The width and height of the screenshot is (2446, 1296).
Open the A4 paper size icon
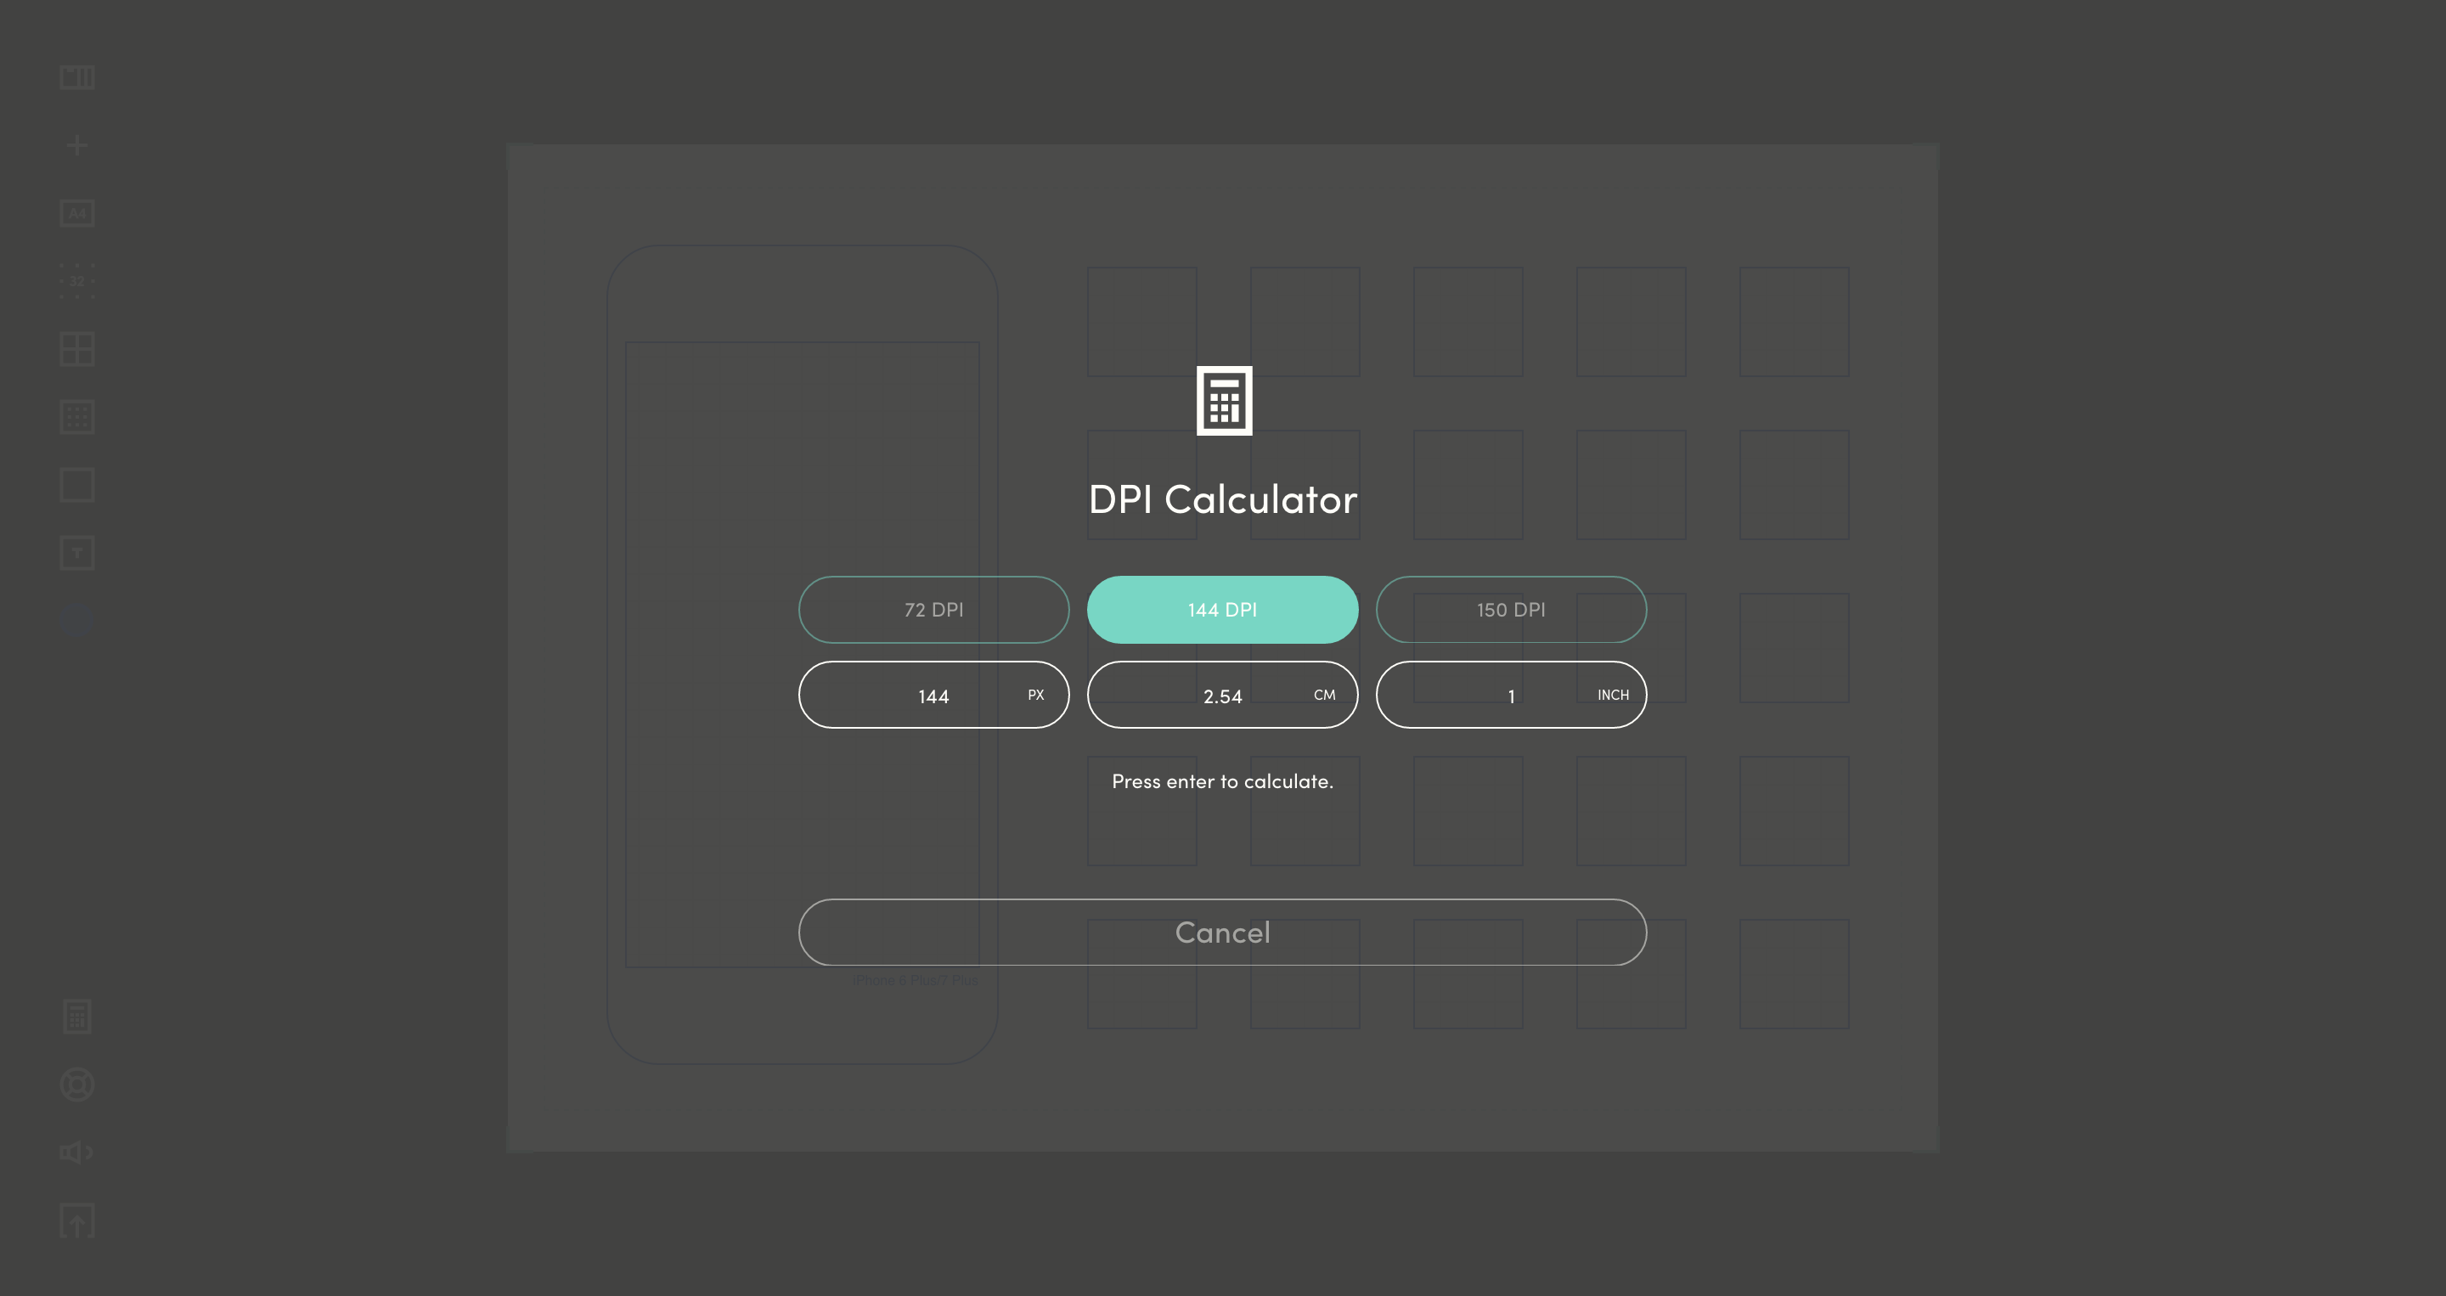77,212
